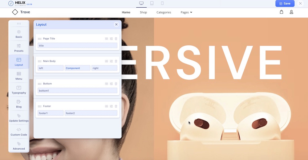Open row settings for Main Body
The width and height of the screenshot is (308, 160).
[x=111, y=61]
